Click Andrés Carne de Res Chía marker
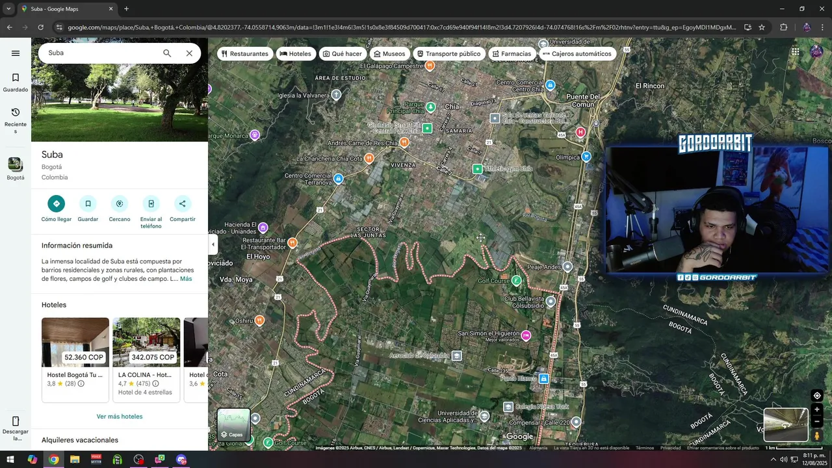 tap(404, 142)
